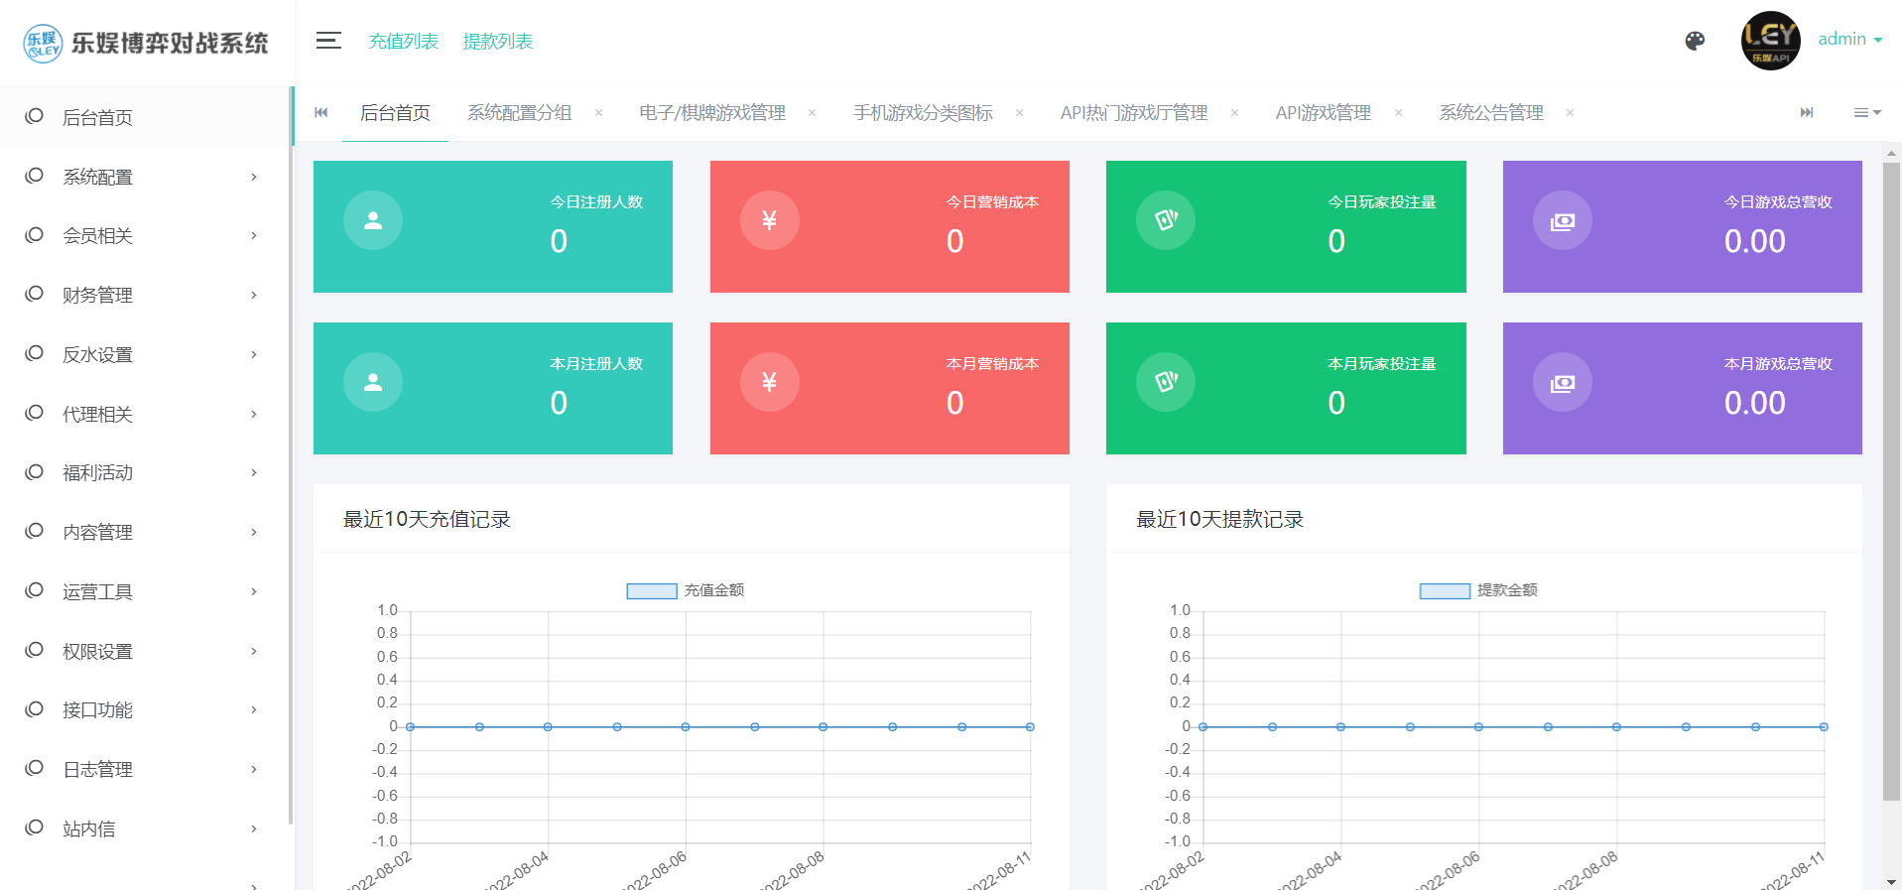Toggle the 充值金额 legend series
1902x890 pixels.
click(685, 590)
